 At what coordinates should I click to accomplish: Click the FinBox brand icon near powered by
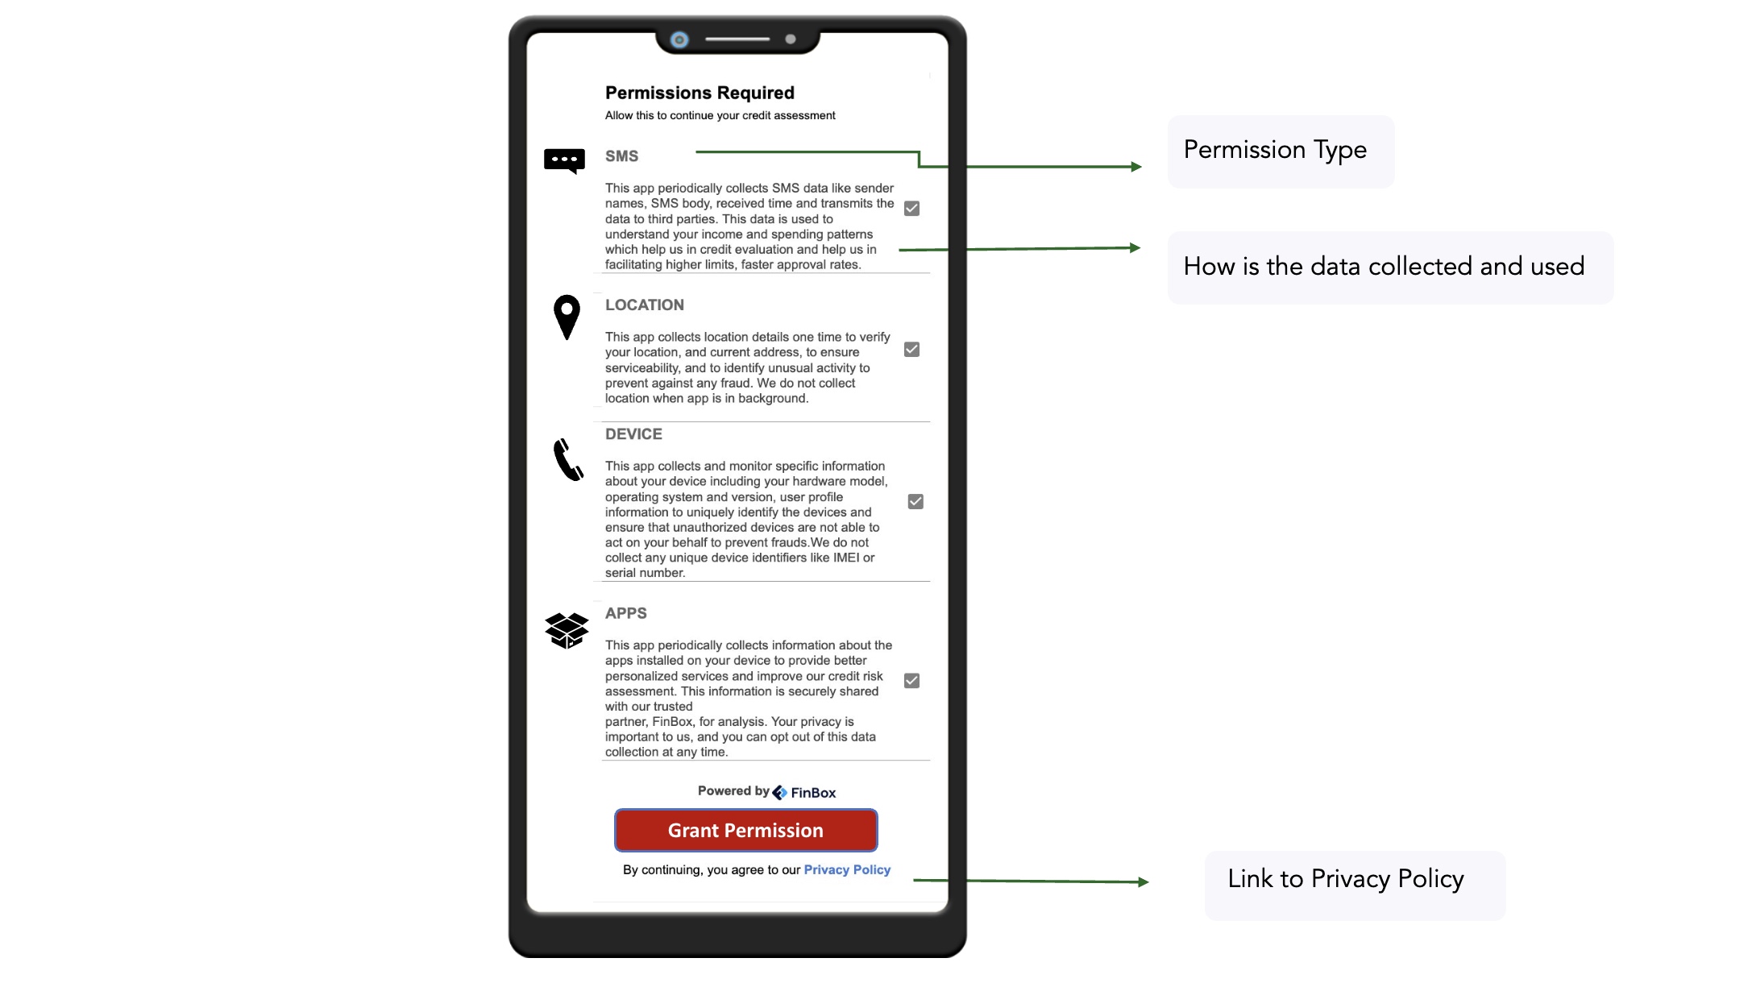coord(778,792)
